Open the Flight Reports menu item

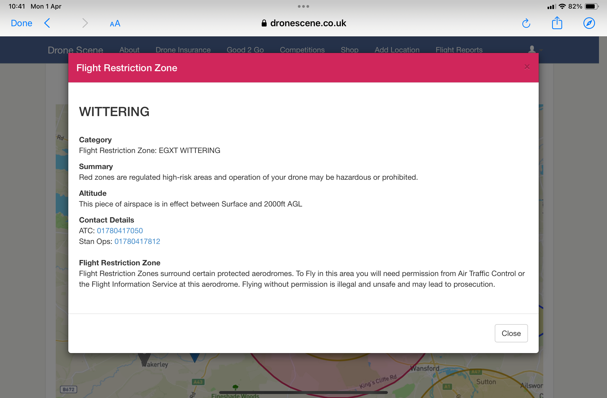pos(459,50)
